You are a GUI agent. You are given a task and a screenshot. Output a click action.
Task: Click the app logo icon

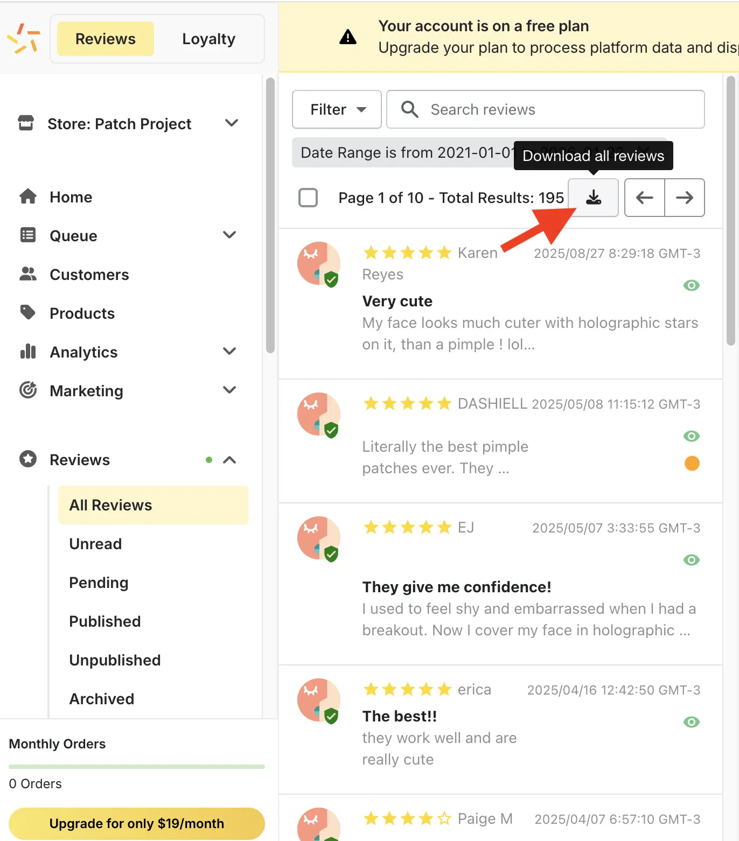24,39
